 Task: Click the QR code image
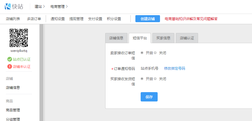19,38
